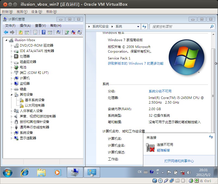This screenshot has height=184, width=218.
Task: Click the properties sheet toolbar icon
Action: (x=35, y=32)
